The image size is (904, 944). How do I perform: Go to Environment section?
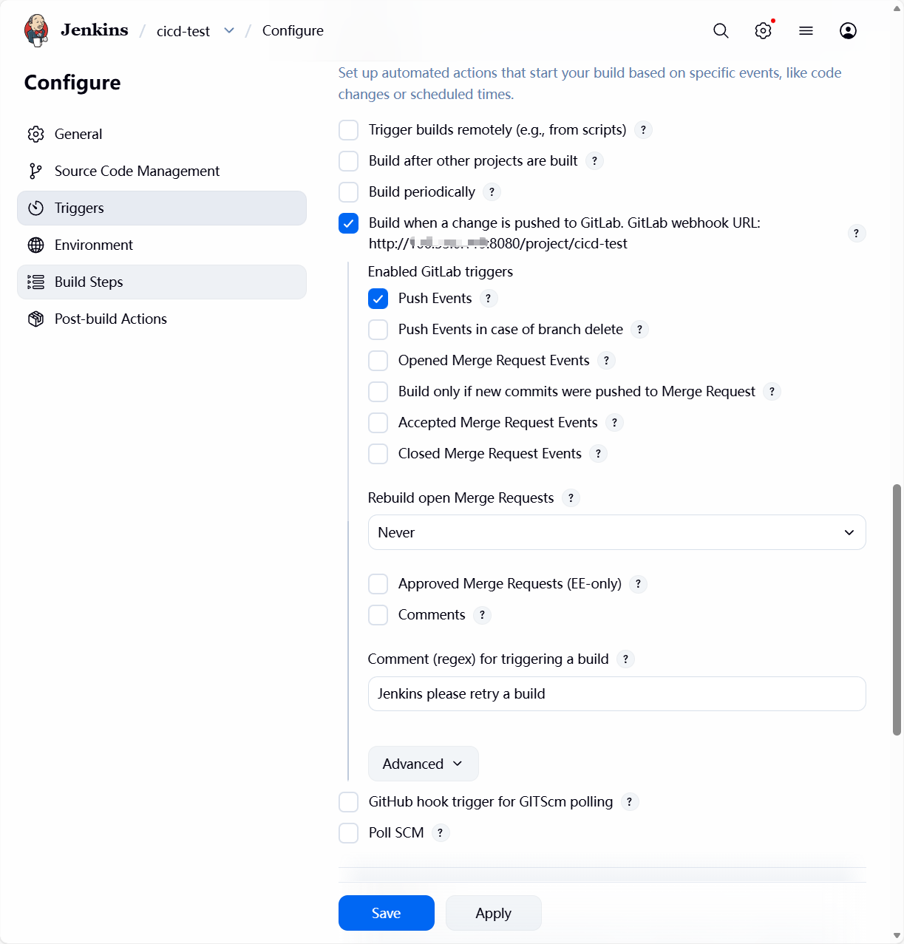(161, 245)
